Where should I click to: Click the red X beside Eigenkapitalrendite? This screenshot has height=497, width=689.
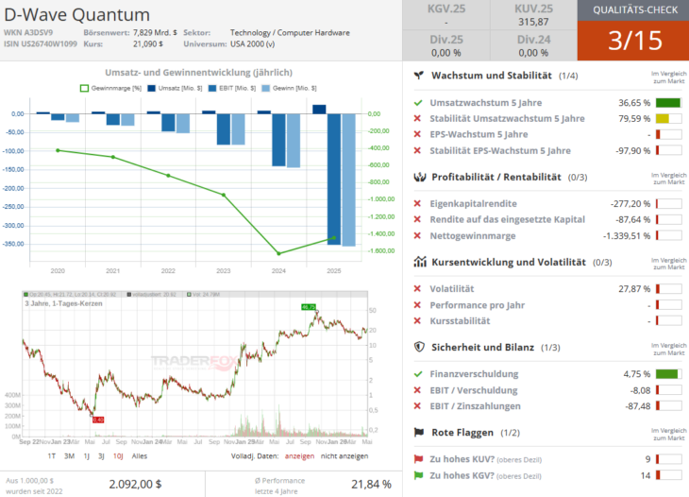click(x=417, y=204)
